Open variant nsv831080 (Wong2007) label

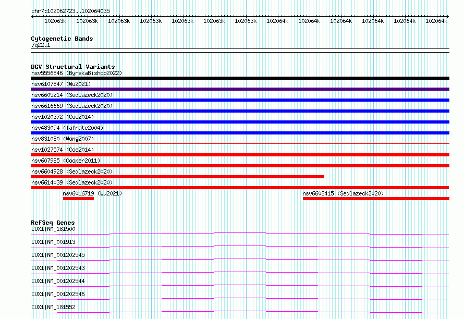pos(63,139)
